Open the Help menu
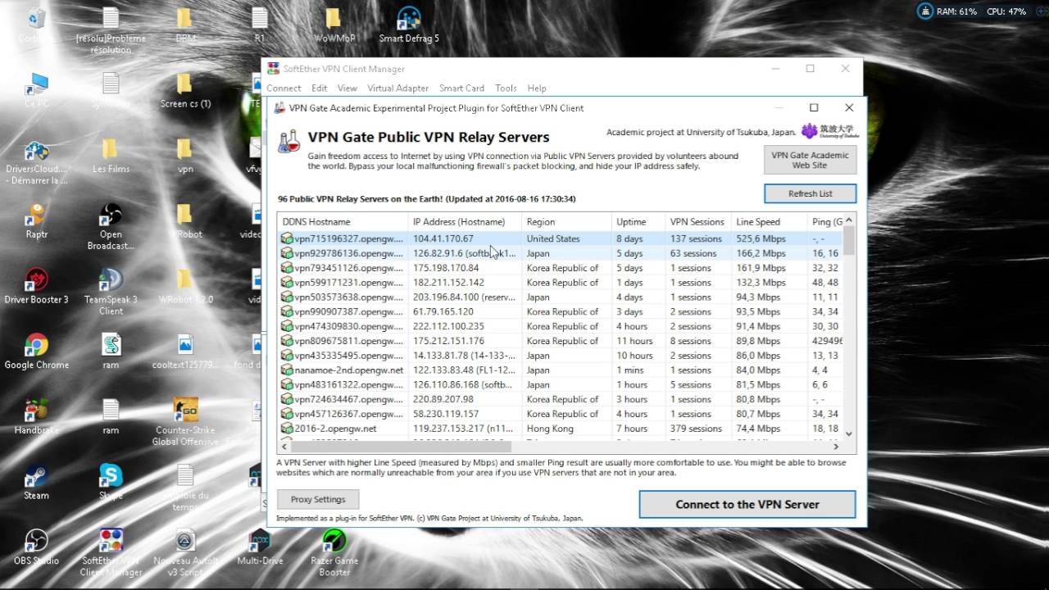The image size is (1049, 590). pos(537,88)
